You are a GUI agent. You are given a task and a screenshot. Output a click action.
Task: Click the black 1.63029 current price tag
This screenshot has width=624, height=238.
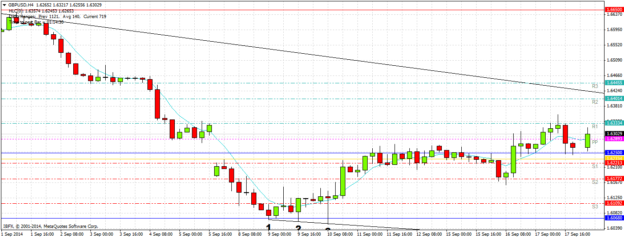coord(614,133)
